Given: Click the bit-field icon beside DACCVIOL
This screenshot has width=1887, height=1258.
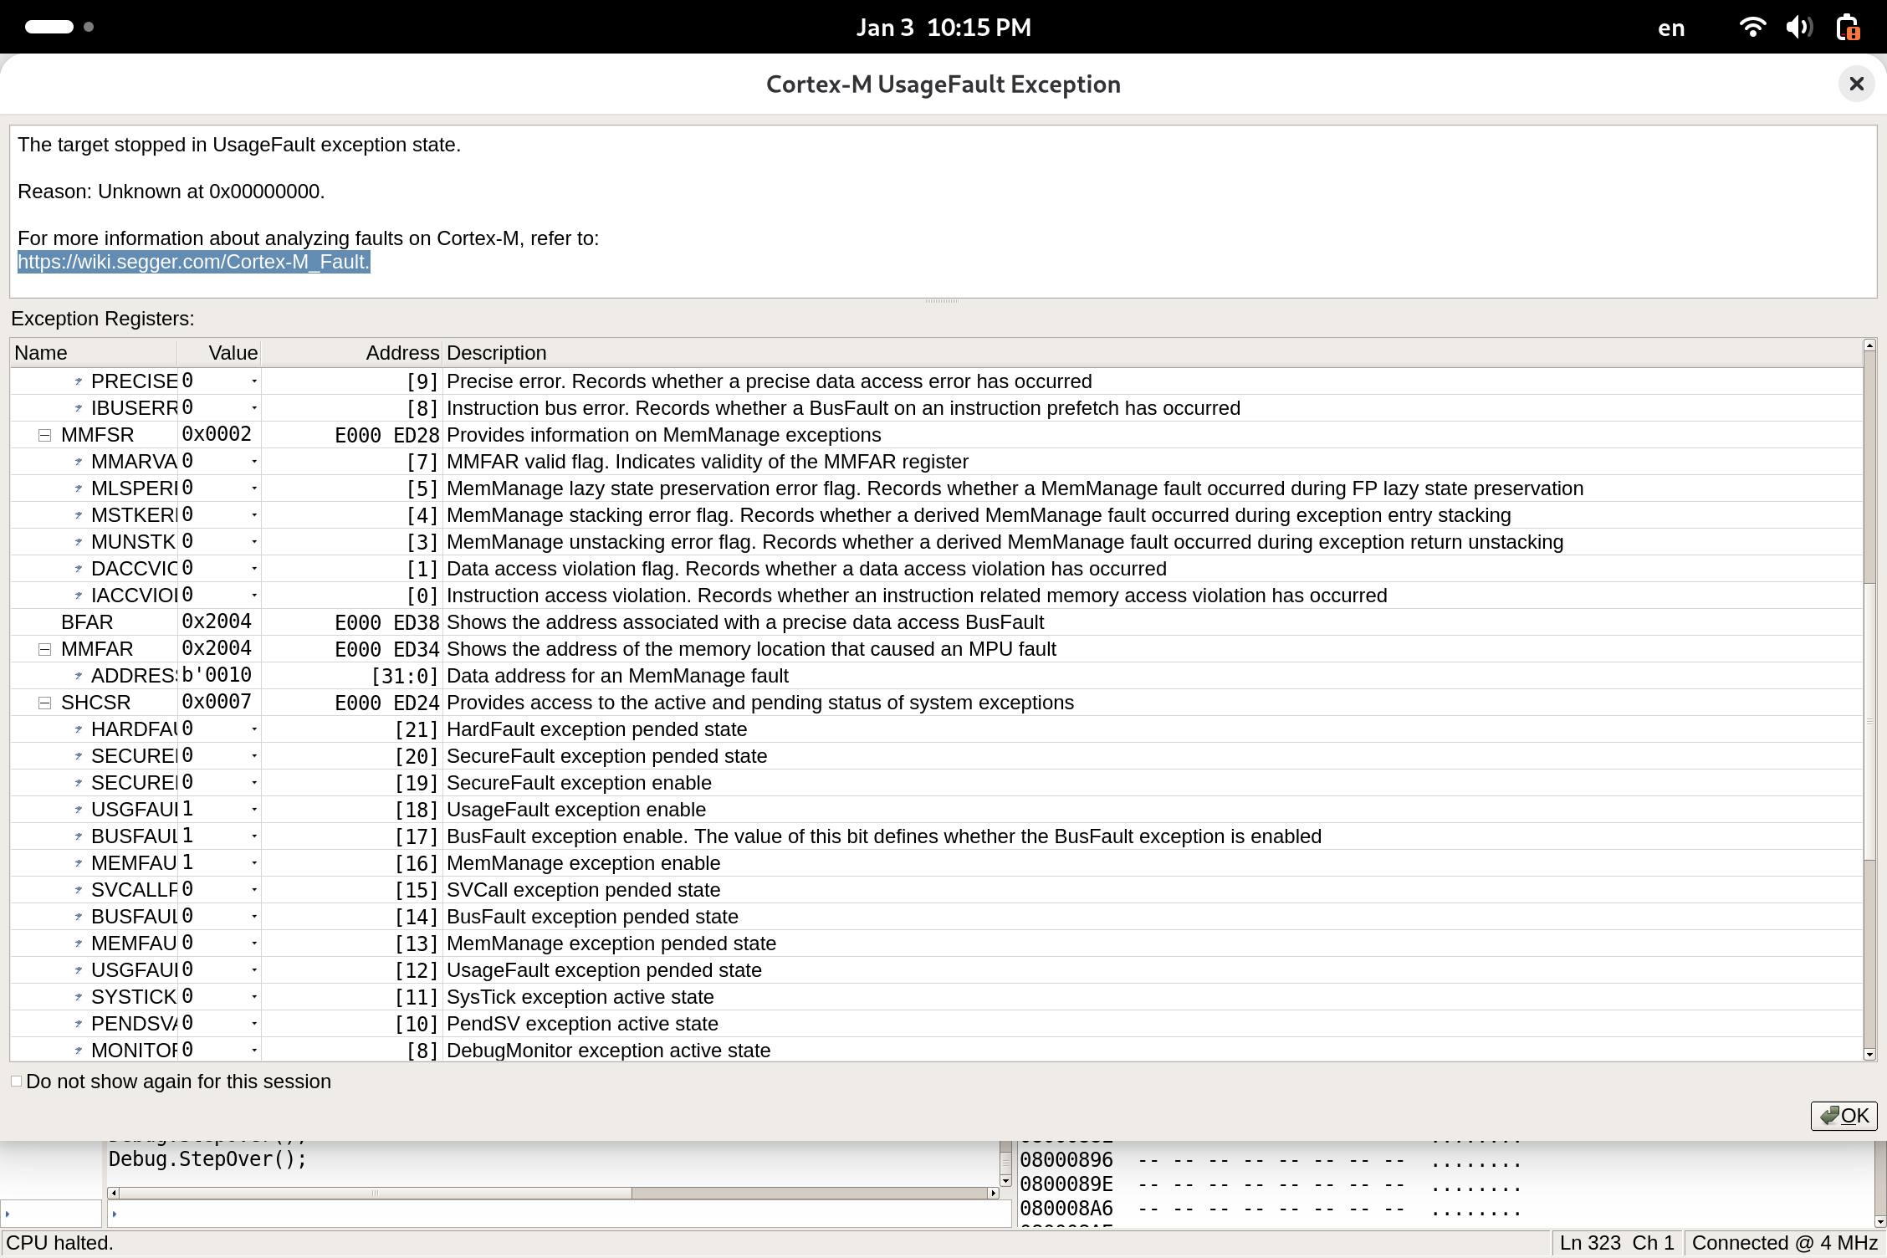Looking at the screenshot, I should (x=78, y=569).
